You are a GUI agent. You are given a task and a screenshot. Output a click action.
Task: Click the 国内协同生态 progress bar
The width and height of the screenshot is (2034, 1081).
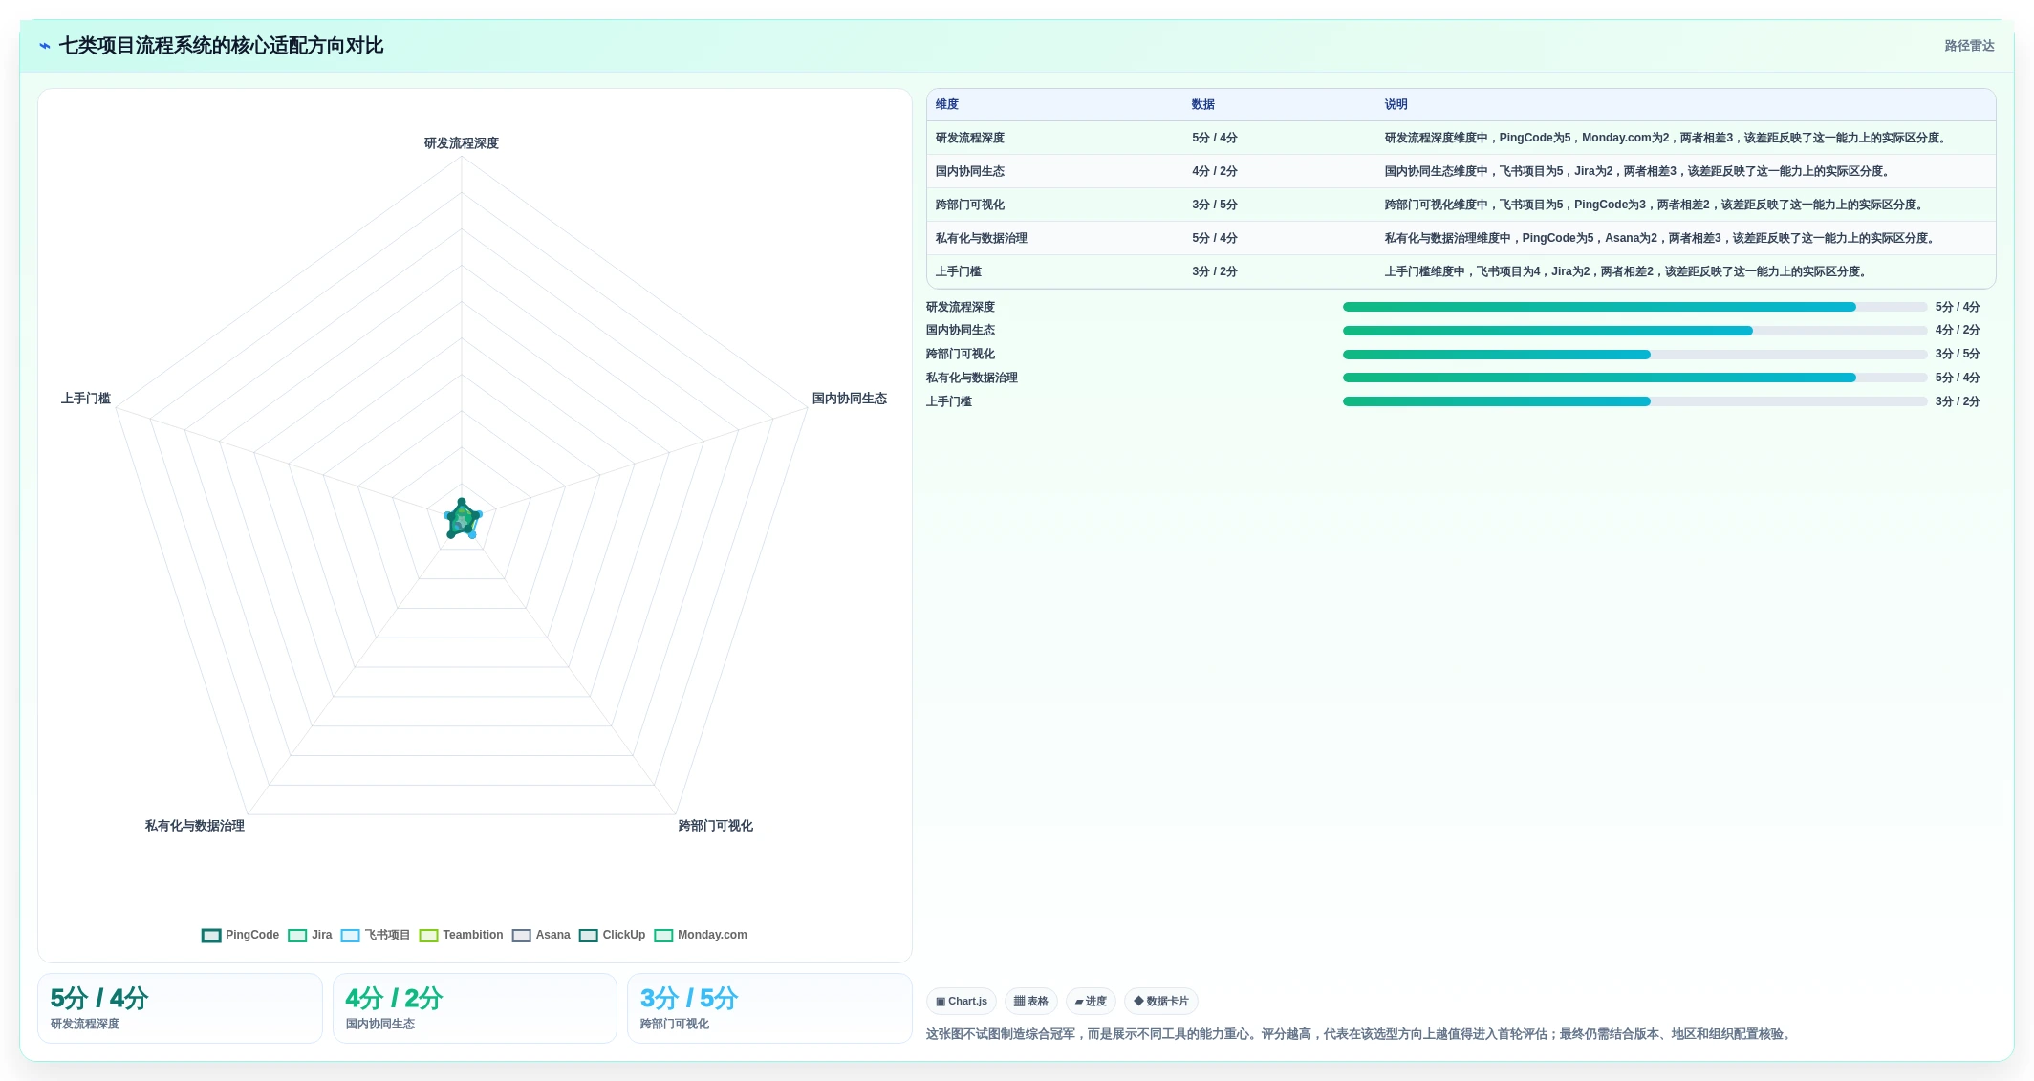pyautogui.click(x=1634, y=331)
